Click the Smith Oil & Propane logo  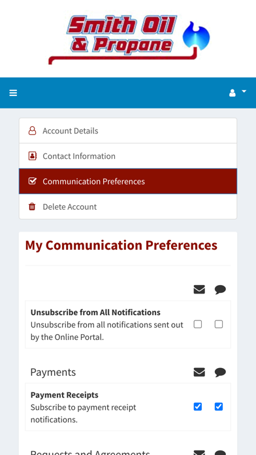point(129,39)
